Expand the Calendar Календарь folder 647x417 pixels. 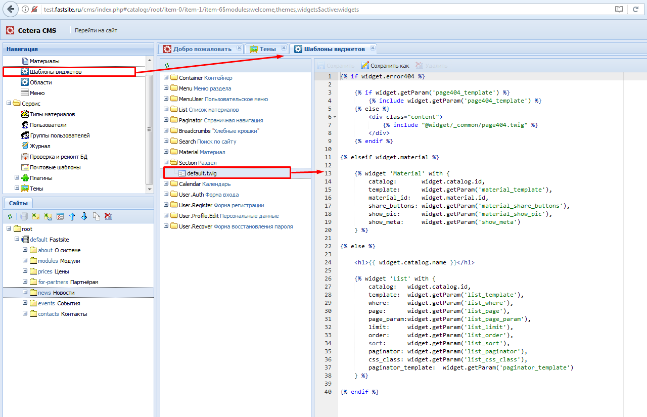click(x=166, y=184)
